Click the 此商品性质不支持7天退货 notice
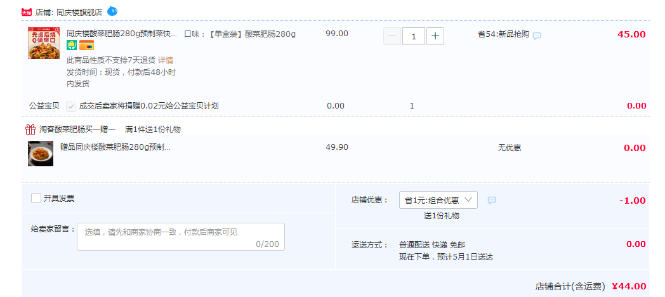665x297 pixels. click(110, 60)
